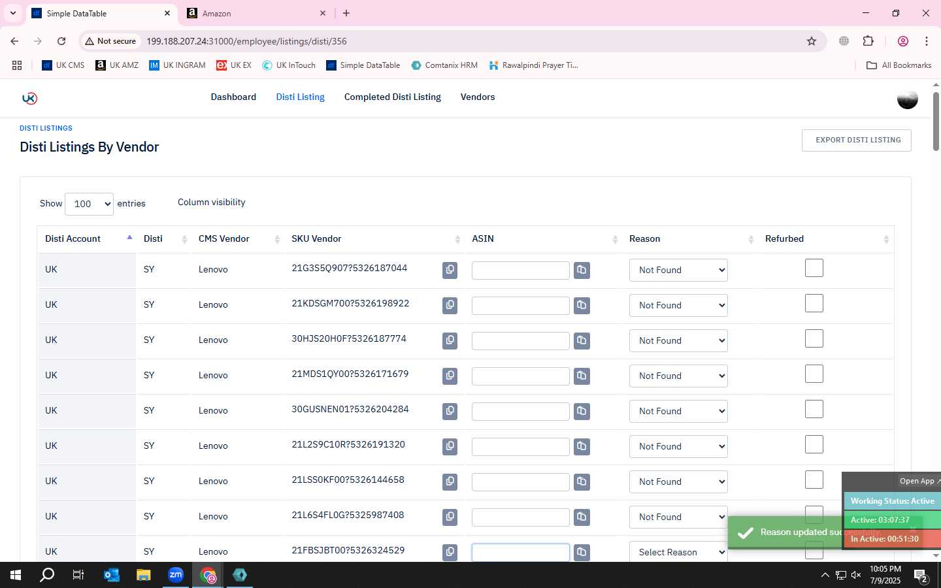Copy SKU 21G3S5Q907?5326187044 with its copy icon
The image size is (941, 588).
click(450, 270)
